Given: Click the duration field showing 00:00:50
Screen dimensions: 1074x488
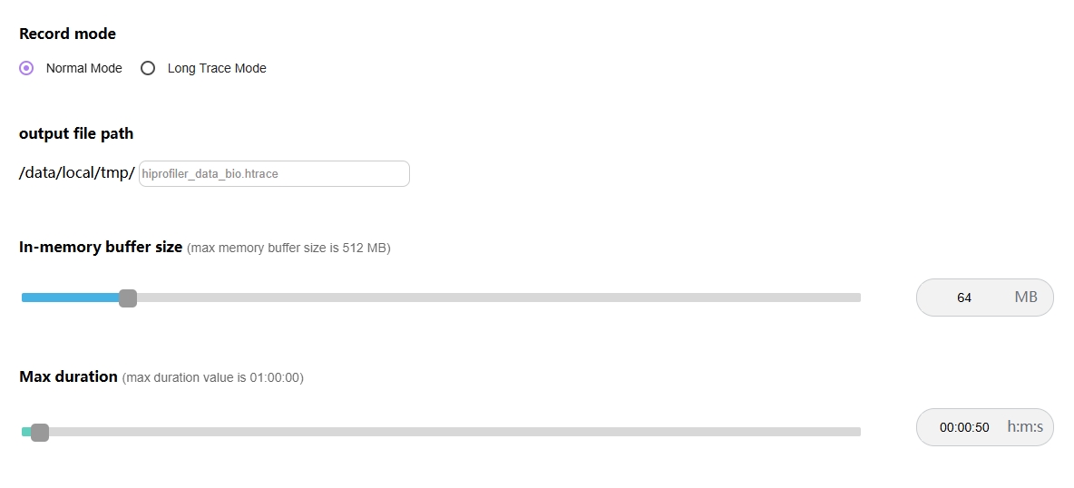Looking at the screenshot, I should coord(964,427).
